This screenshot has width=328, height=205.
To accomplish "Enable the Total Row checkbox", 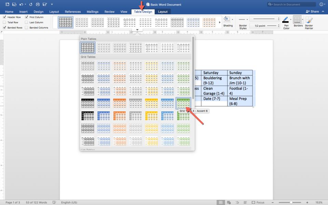I will coord(4,22).
